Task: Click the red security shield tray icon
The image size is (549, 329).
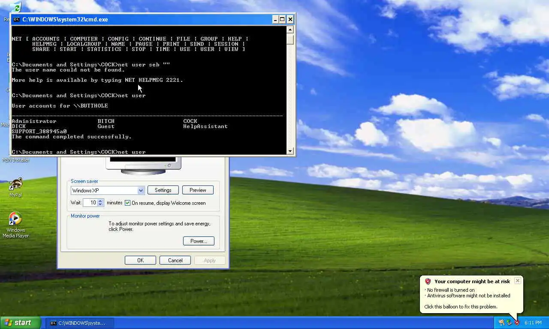Action: [x=517, y=323]
